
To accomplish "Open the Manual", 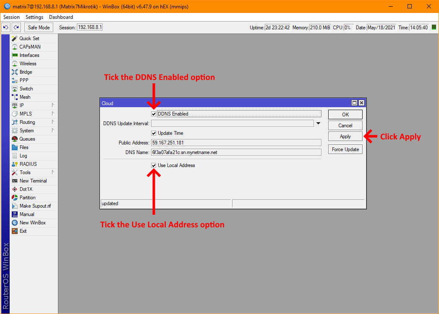I will click(34, 214).
